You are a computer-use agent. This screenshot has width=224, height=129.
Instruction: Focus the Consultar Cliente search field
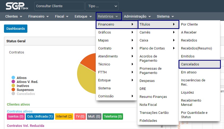pyautogui.click(x=56, y=6)
